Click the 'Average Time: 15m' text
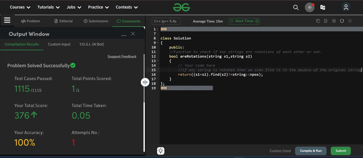This screenshot has width=363, height=158. (208, 21)
